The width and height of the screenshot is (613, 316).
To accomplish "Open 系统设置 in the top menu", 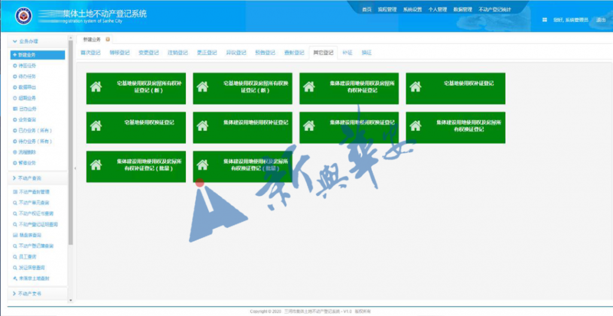I will pyautogui.click(x=412, y=10).
